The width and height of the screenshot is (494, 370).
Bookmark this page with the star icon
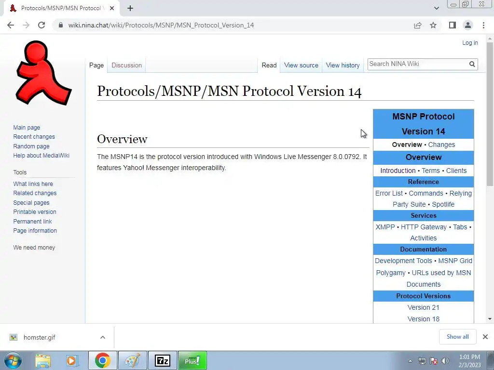click(433, 25)
